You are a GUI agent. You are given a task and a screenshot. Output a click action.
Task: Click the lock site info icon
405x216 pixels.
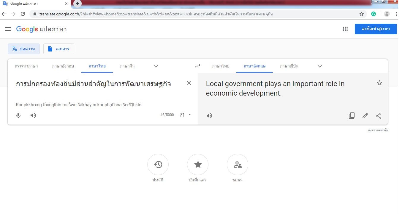click(35, 14)
